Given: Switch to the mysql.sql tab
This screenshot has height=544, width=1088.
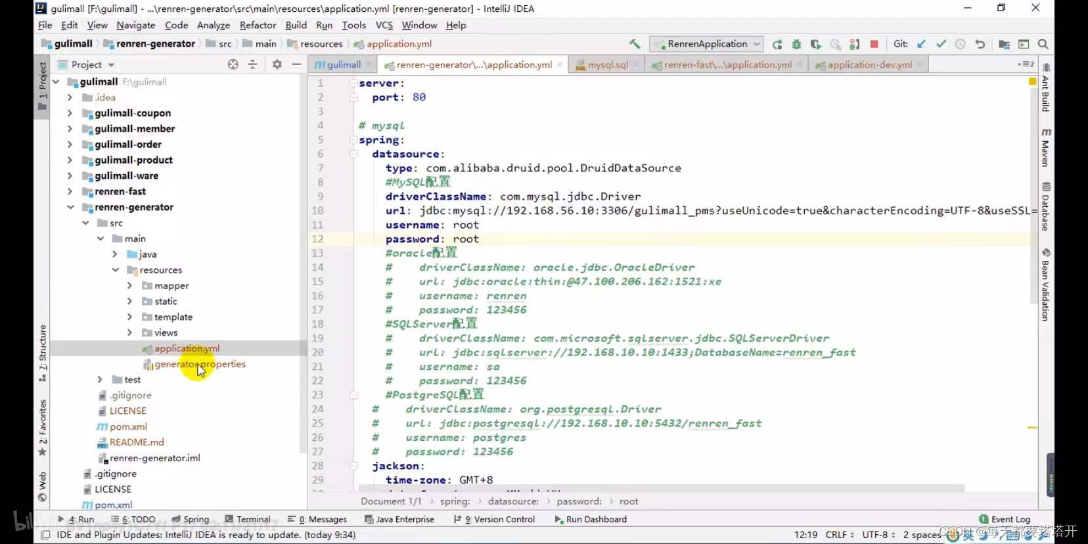Looking at the screenshot, I should point(608,64).
